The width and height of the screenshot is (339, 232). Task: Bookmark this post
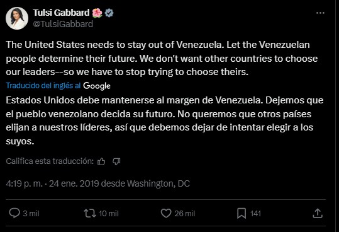242,213
